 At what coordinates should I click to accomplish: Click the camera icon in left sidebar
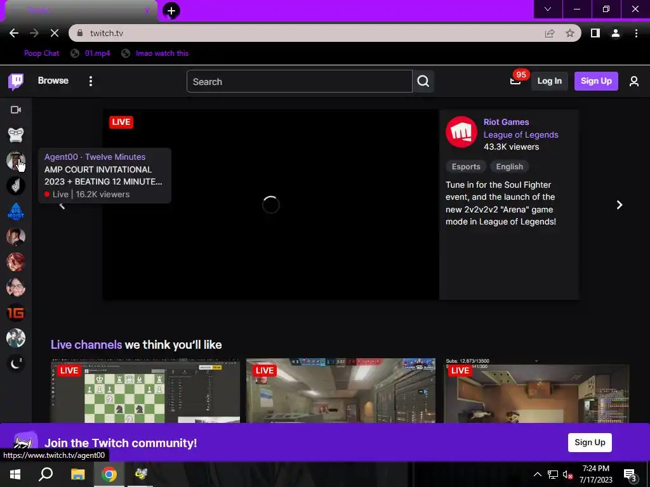pos(16,110)
